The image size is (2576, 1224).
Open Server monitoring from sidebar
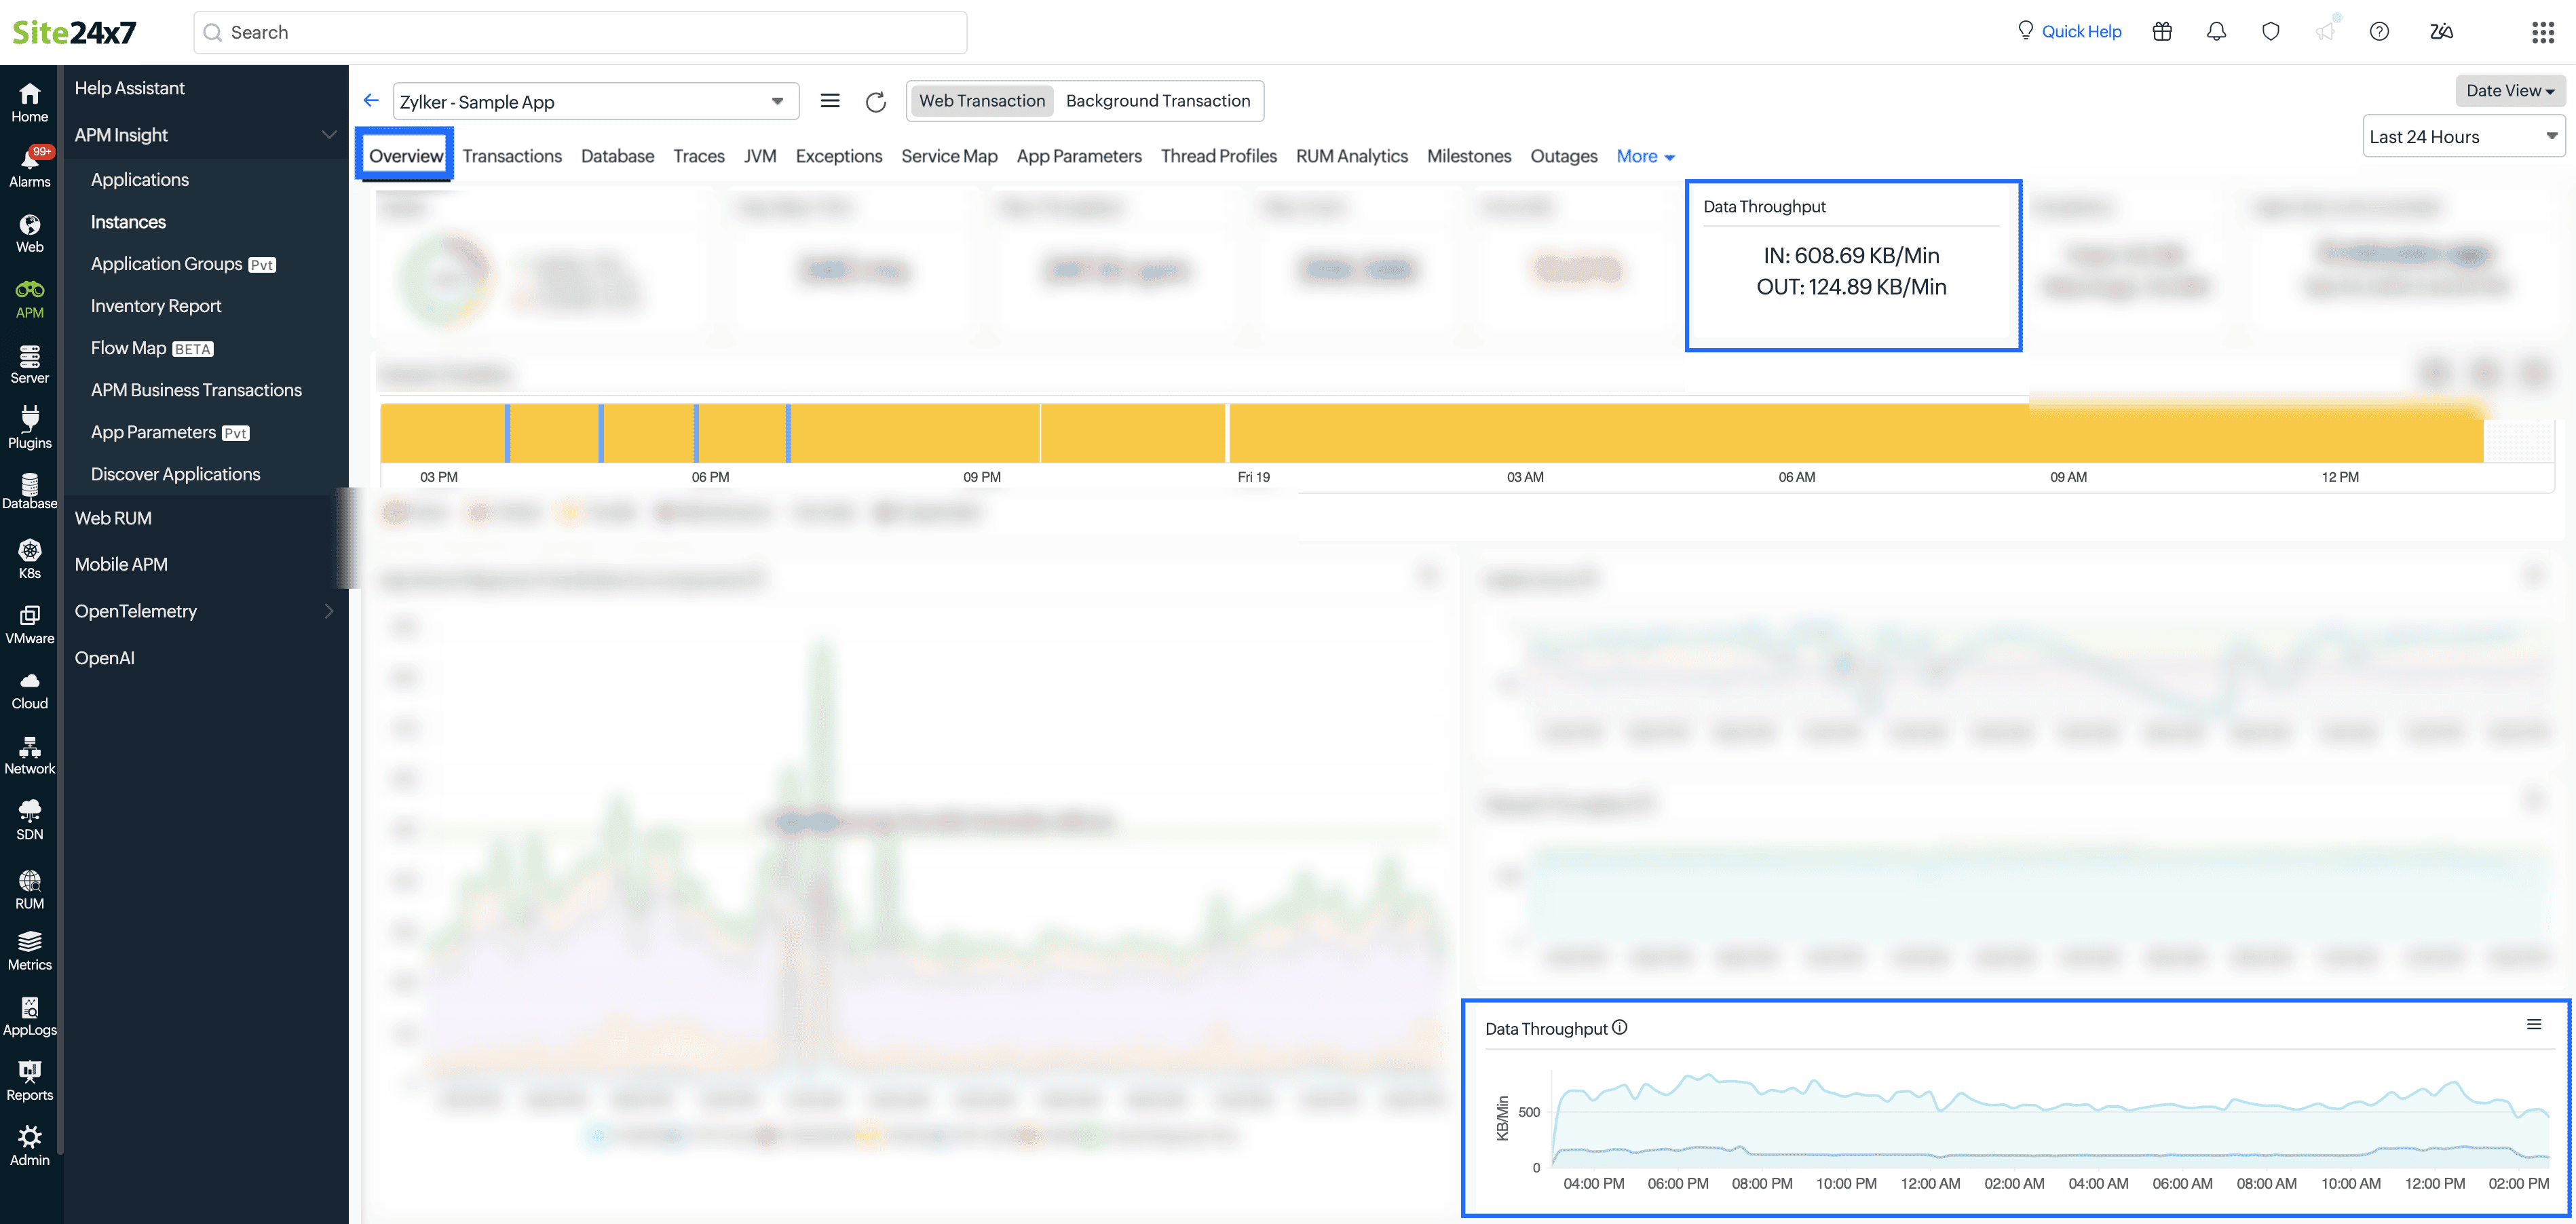(29, 362)
